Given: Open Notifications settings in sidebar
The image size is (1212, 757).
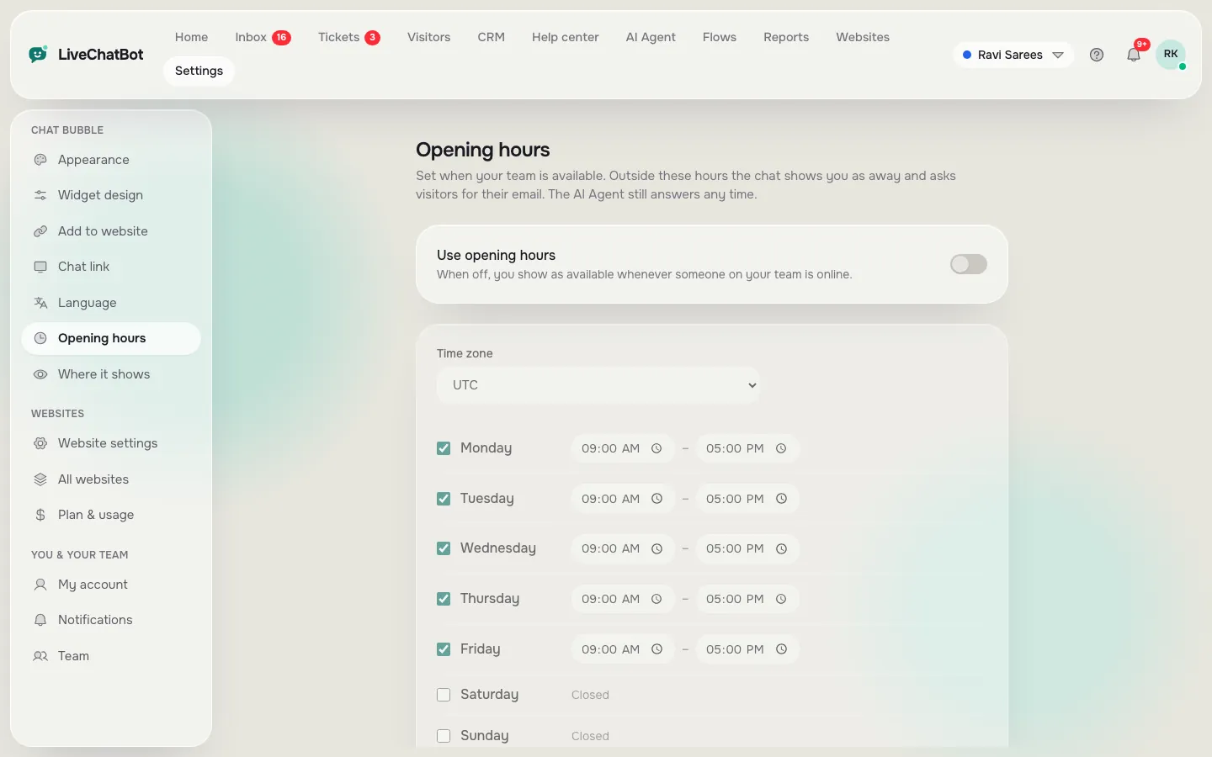Looking at the screenshot, I should 111,620.
